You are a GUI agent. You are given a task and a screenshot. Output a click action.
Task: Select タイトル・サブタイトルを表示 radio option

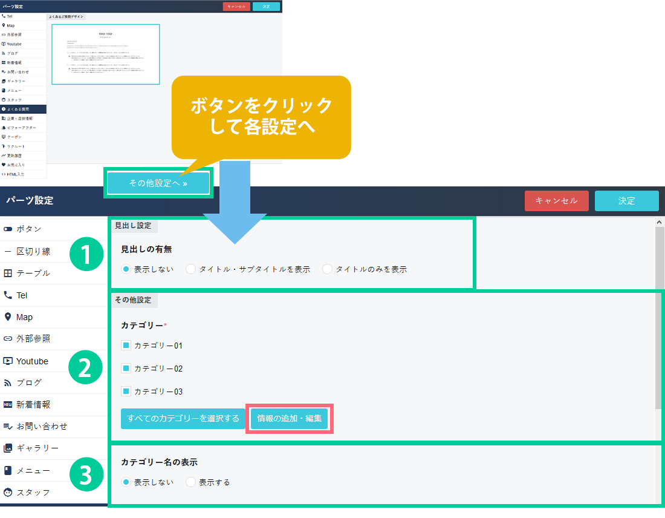[191, 269]
